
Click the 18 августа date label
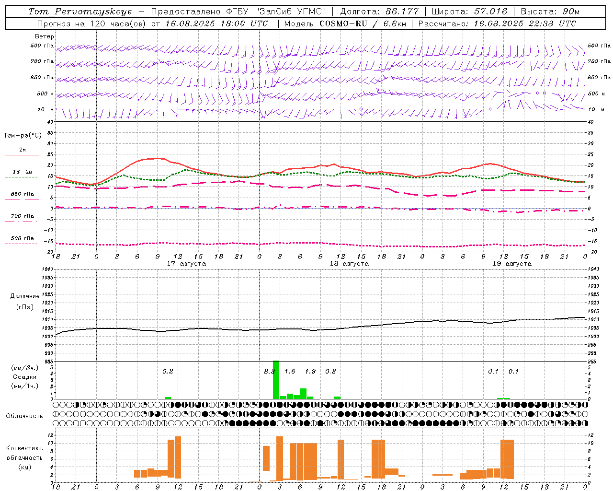(x=349, y=264)
